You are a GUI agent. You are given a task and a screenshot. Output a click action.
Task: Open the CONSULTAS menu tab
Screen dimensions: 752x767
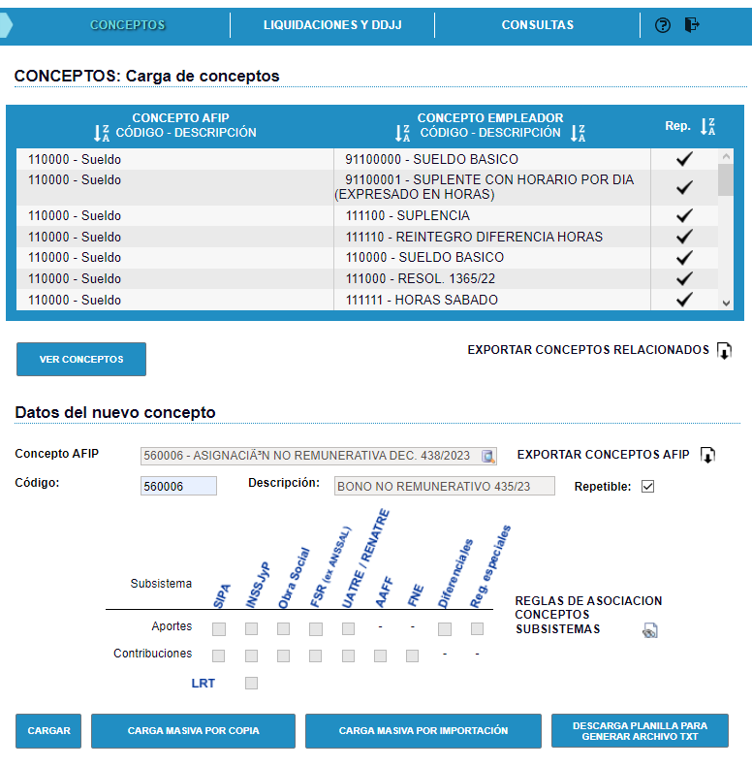click(x=538, y=25)
